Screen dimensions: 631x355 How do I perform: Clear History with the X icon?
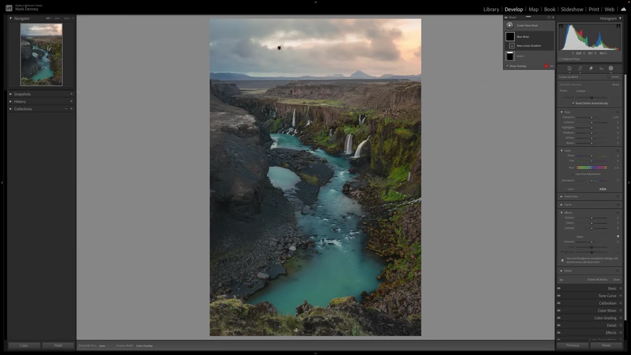pos(72,101)
